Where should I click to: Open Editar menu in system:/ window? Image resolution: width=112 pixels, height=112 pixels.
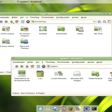pyautogui.click(x=30, y=62)
